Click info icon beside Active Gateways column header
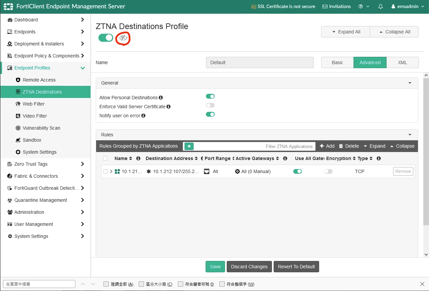This screenshot has height=291, width=429. click(285, 158)
